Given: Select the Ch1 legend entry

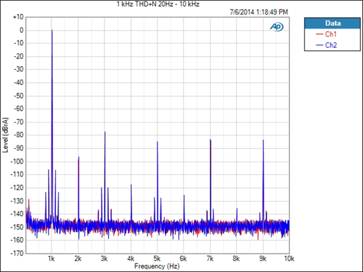Looking at the screenshot, I should pyautogui.click(x=331, y=34).
